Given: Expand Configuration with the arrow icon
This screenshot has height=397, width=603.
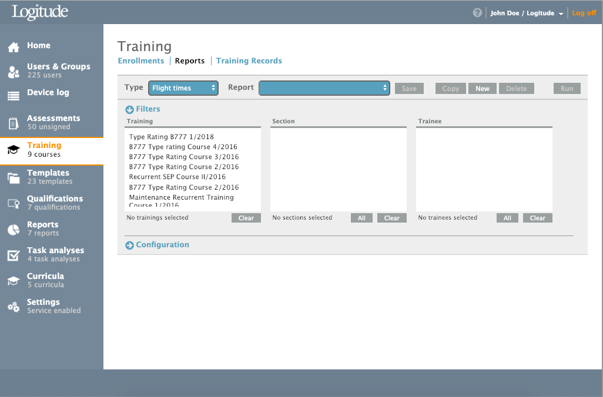Looking at the screenshot, I should [x=130, y=245].
